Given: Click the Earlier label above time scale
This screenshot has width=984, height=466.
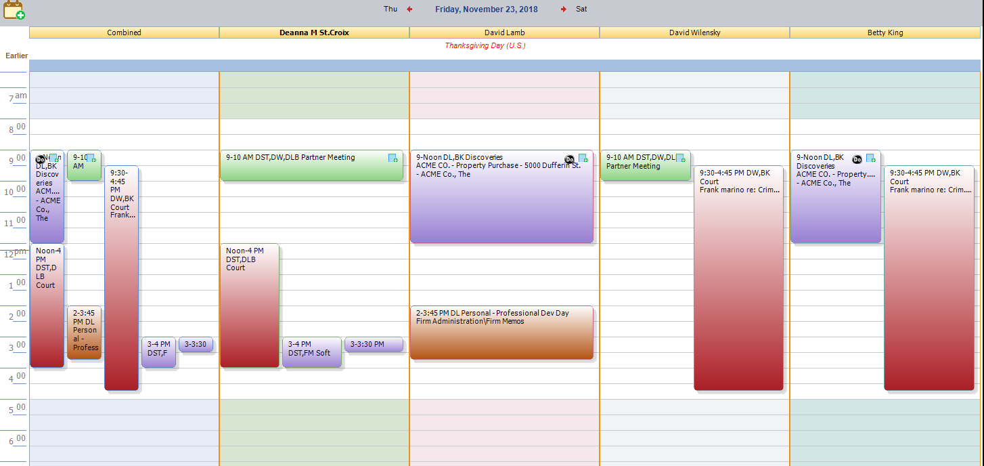Looking at the screenshot, I should [17, 56].
